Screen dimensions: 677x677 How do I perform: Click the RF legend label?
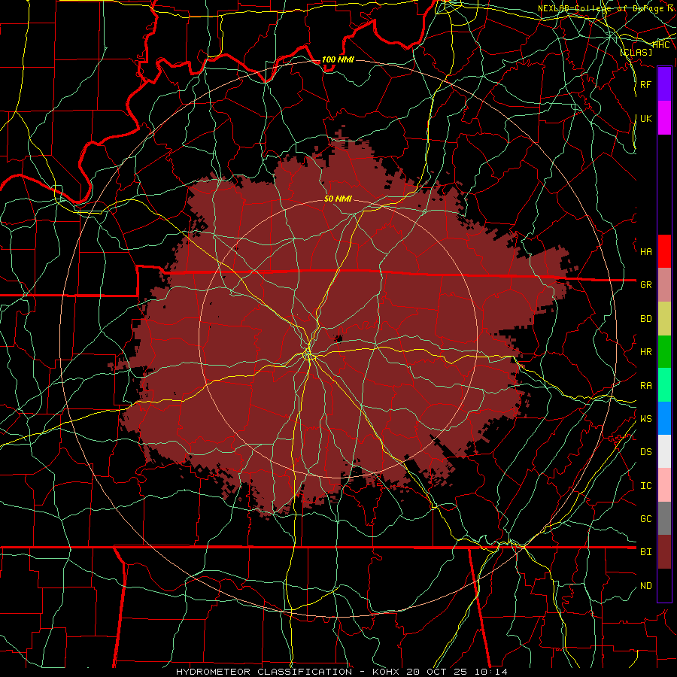(x=645, y=84)
